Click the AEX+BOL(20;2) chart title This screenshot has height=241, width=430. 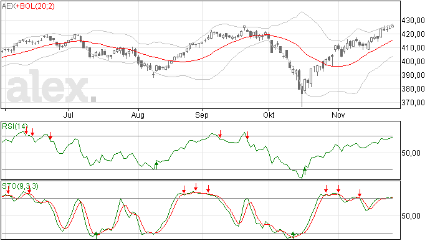click(28, 6)
